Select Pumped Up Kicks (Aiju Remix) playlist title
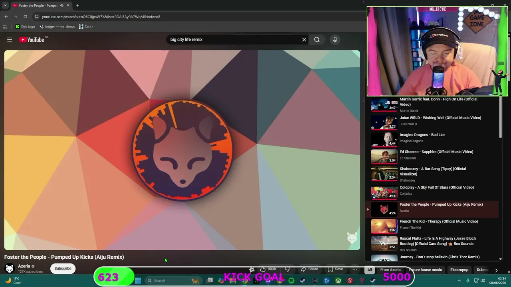Image resolution: width=511 pixels, height=287 pixels. pyautogui.click(x=441, y=204)
